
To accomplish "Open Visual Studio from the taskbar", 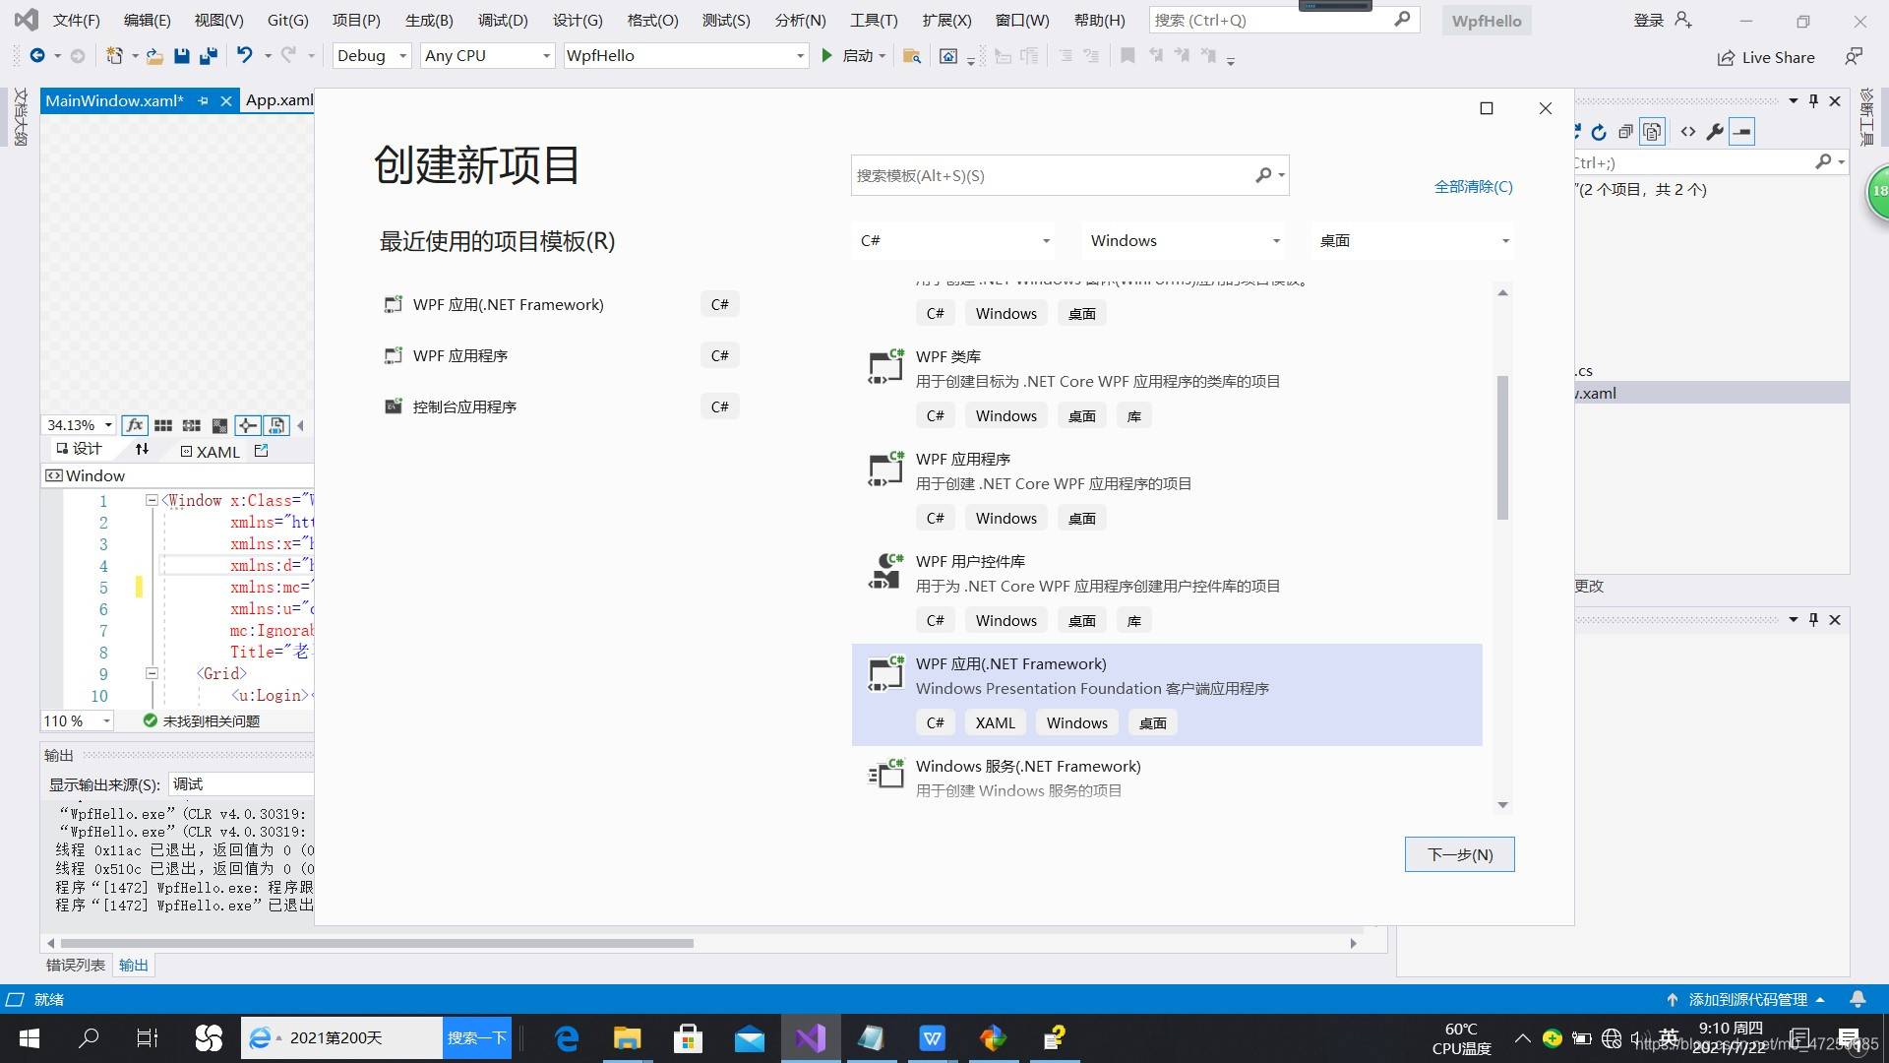I will [811, 1037].
